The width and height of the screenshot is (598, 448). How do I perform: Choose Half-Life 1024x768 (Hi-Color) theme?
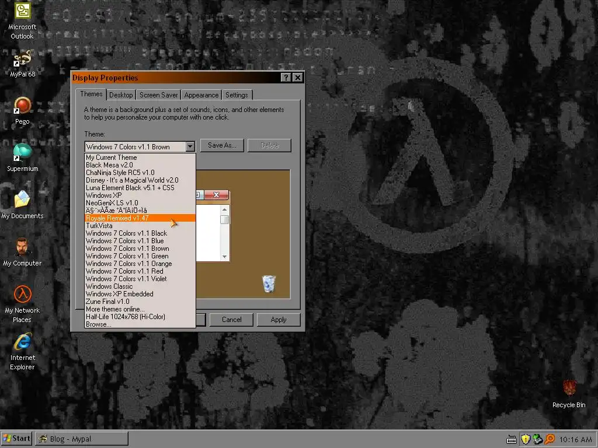click(x=140, y=317)
